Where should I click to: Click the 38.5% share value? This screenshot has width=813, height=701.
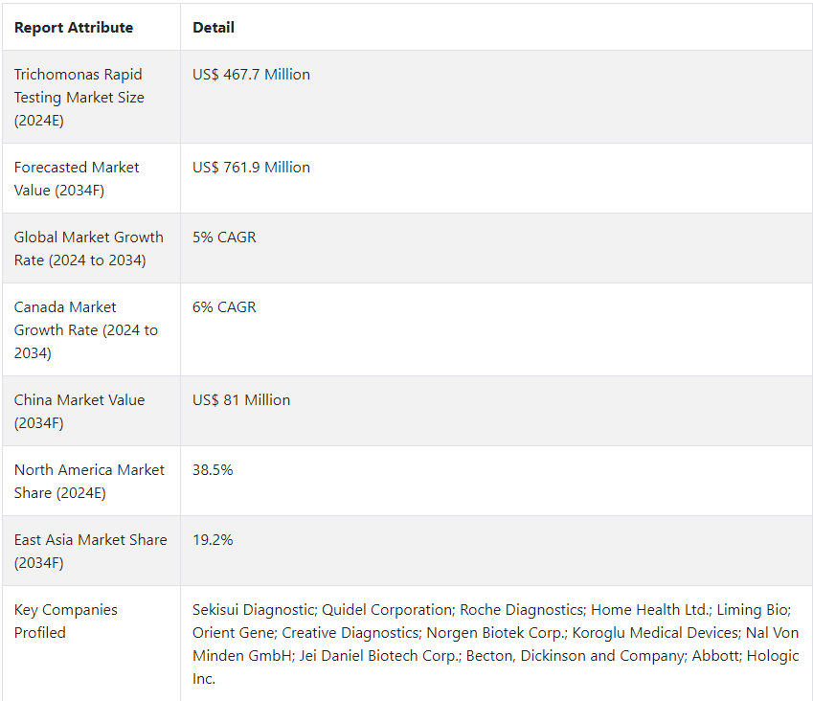(213, 470)
